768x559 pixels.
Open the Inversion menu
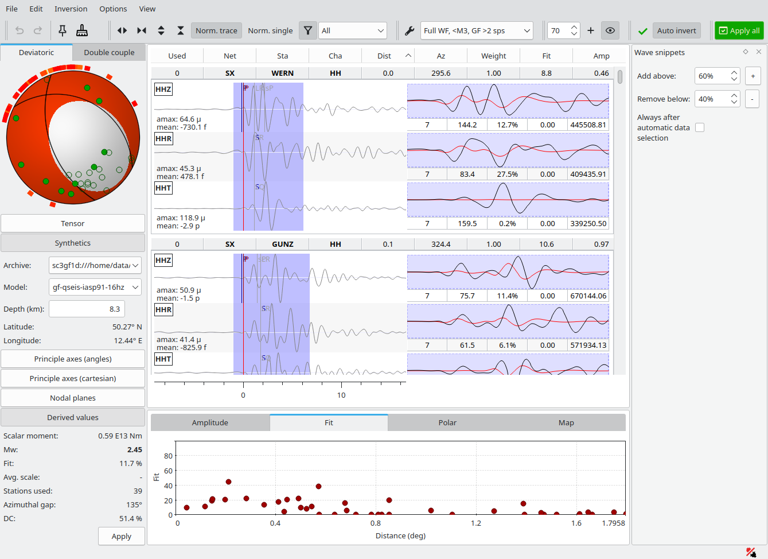pos(71,9)
